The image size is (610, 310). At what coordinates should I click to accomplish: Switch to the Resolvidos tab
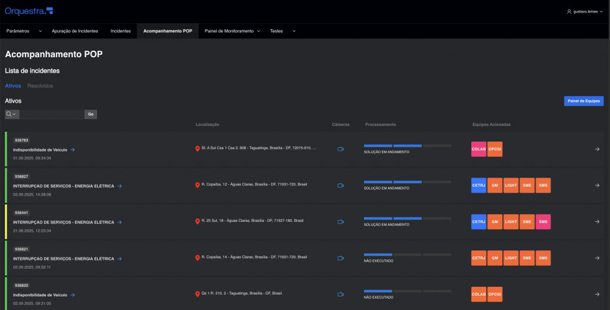[x=41, y=86]
